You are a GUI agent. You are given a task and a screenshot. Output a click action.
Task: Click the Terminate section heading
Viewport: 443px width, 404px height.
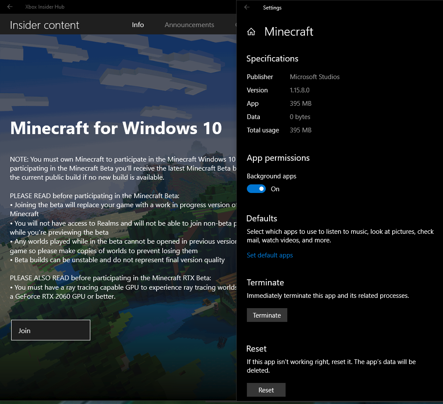[265, 282]
